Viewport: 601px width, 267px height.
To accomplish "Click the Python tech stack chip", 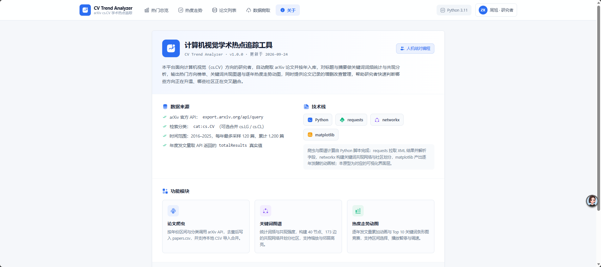I will 318,120.
